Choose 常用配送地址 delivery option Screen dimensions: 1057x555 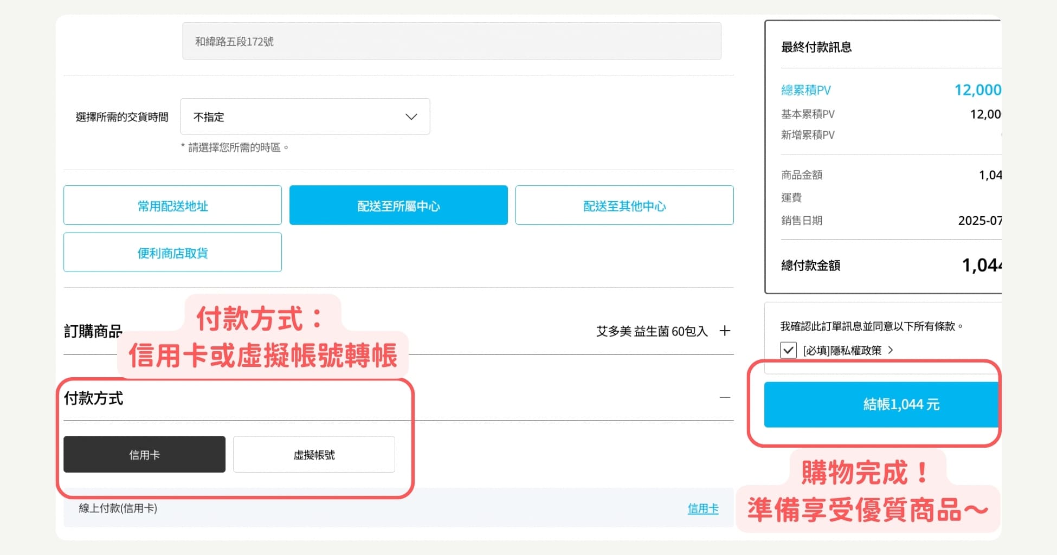pyautogui.click(x=172, y=205)
